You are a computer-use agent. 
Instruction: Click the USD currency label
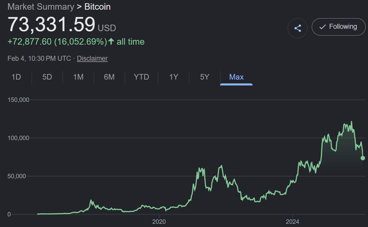[x=107, y=28]
